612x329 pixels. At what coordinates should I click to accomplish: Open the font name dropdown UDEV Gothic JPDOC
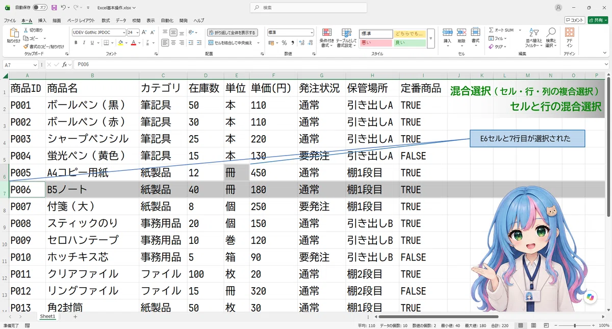pos(123,32)
